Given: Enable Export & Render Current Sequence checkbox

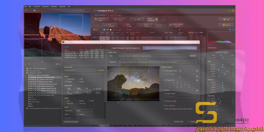Looking at the screenshot, I should pyautogui.click(x=110, y=48).
